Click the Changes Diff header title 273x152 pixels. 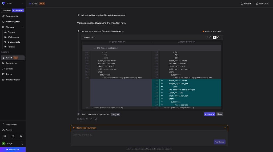(89, 37)
